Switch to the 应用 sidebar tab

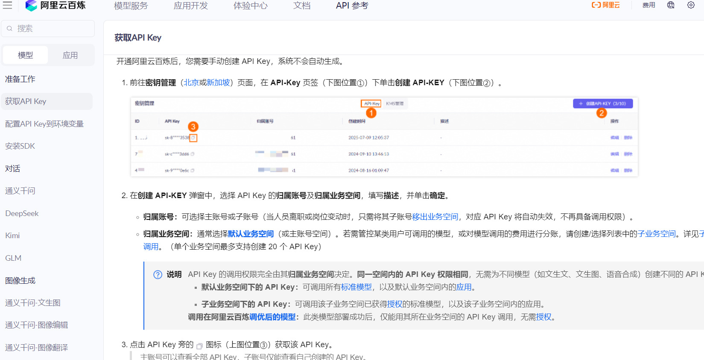[x=70, y=55]
